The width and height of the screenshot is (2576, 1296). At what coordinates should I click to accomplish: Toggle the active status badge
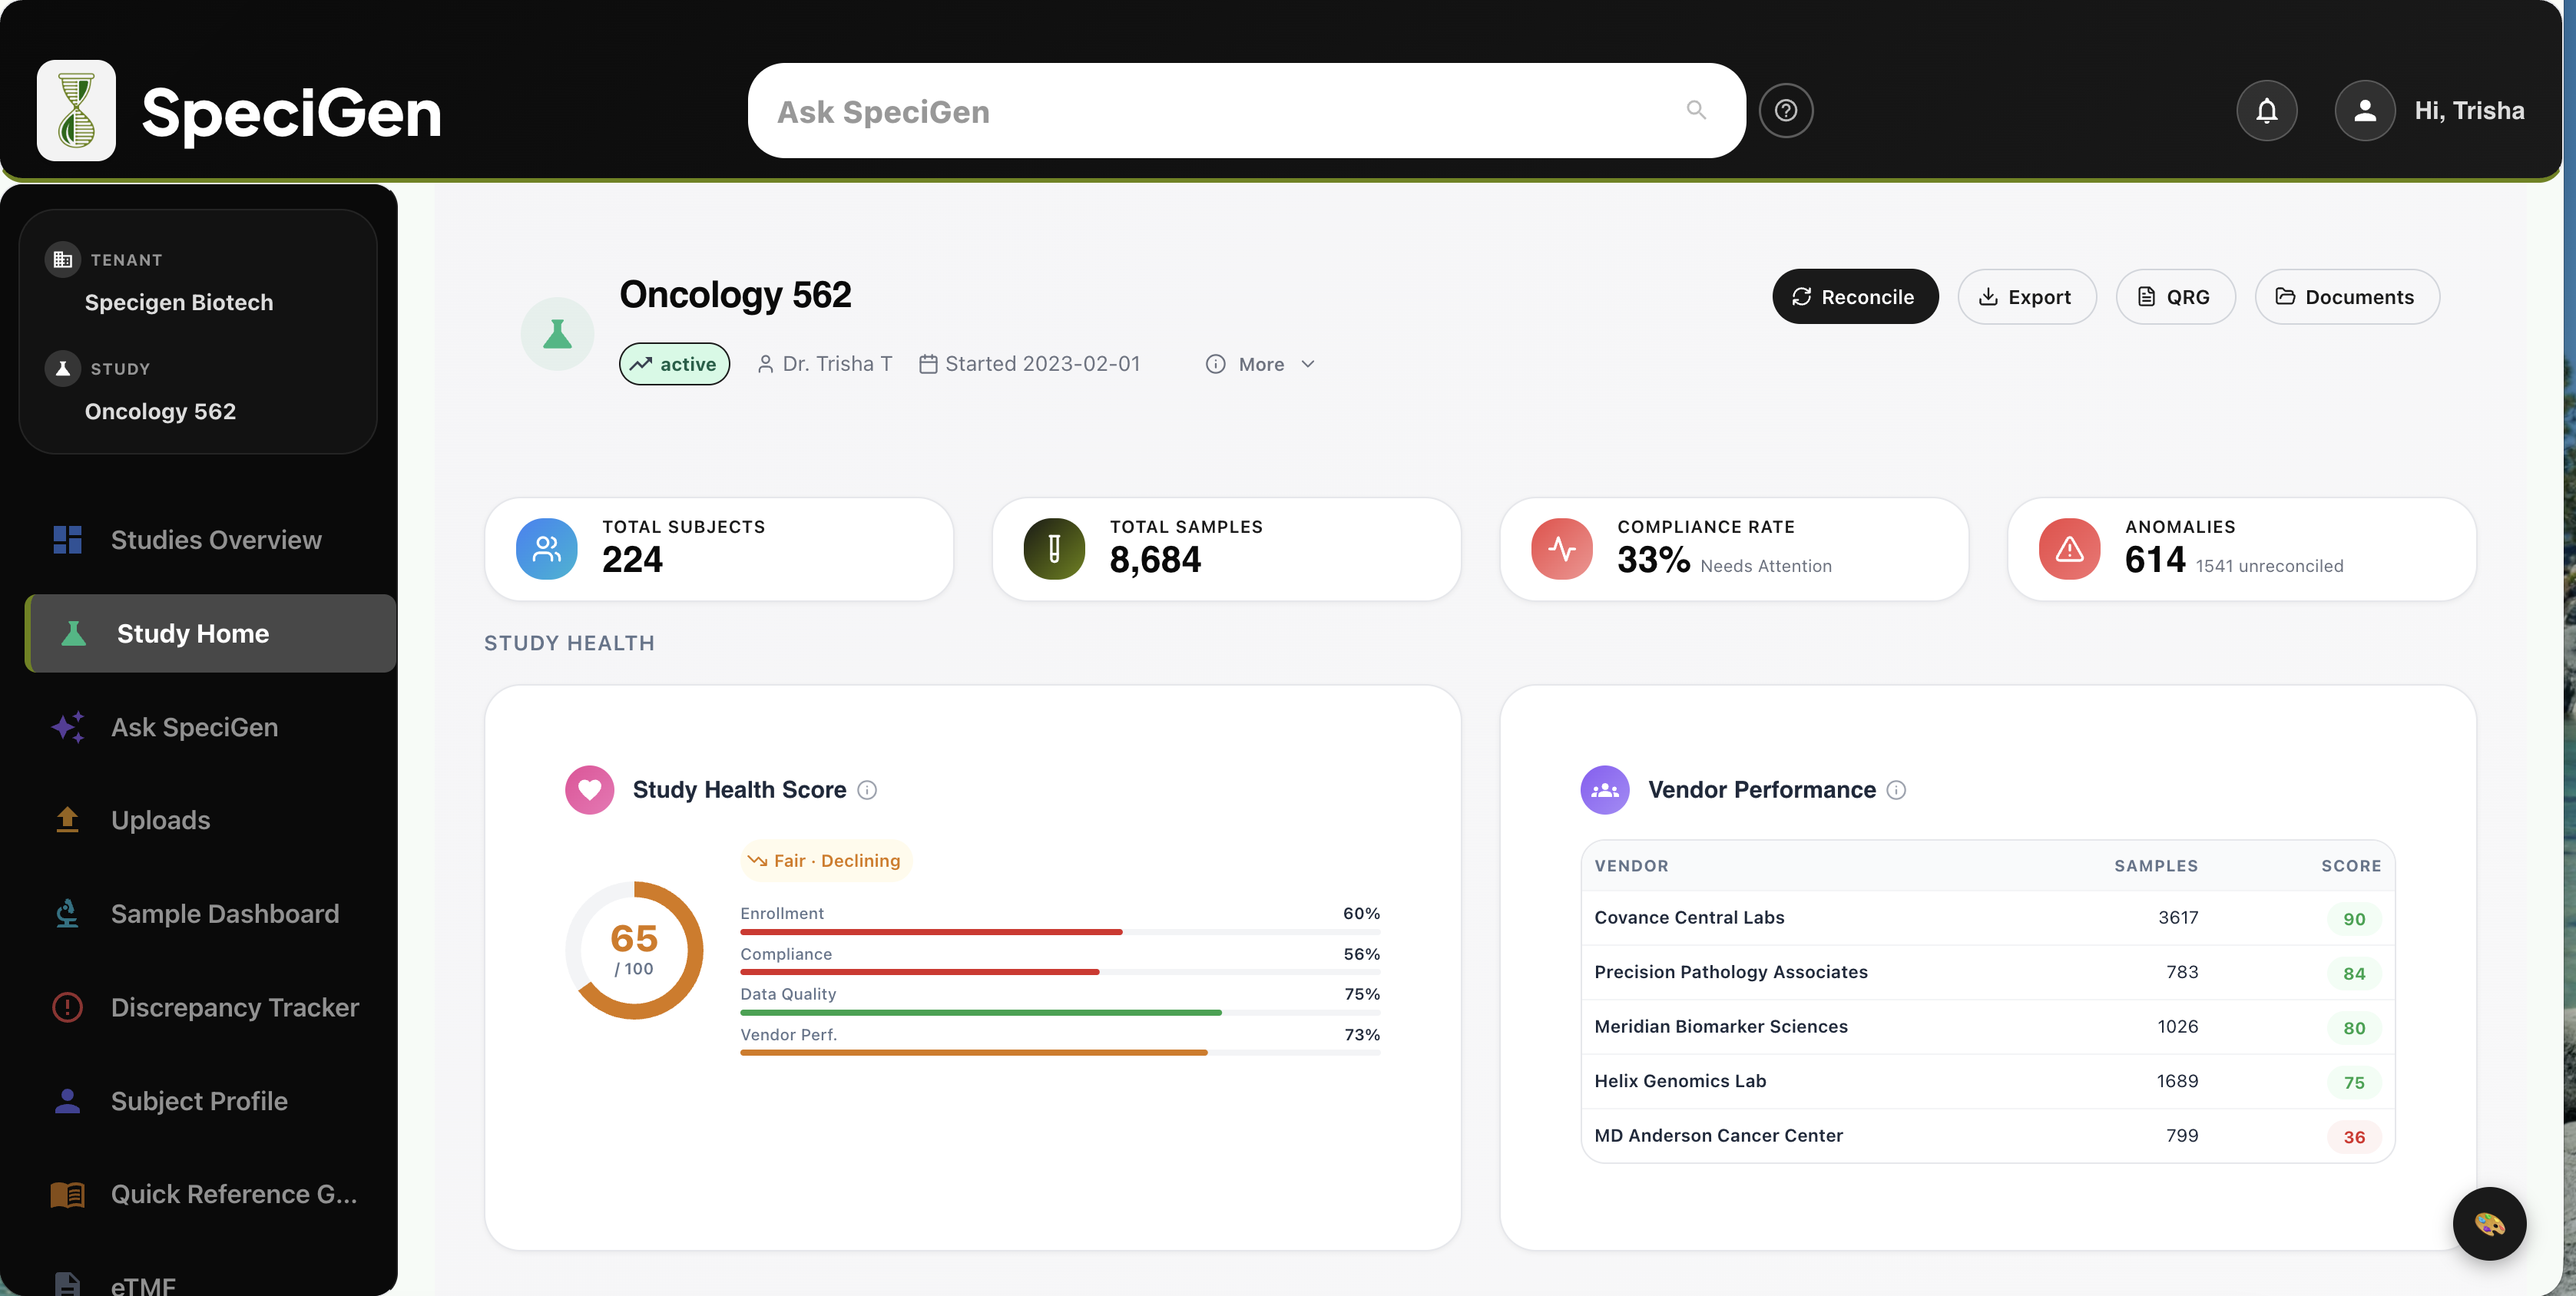pos(674,363)
